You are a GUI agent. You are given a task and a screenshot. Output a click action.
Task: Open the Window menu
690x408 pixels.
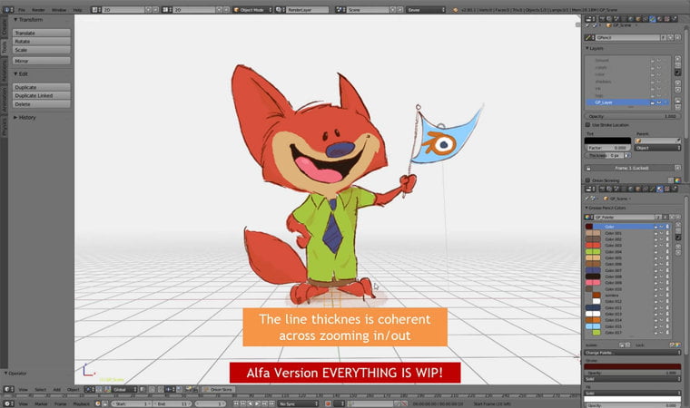coord(59,10)
